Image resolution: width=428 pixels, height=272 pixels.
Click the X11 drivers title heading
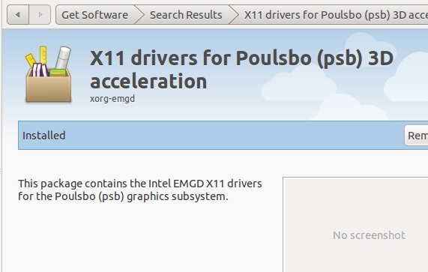pyautogui.click(x=241, y=70)
